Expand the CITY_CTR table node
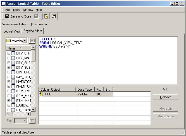This screenshot has height=136, width=186. click(x=9, y=53)
